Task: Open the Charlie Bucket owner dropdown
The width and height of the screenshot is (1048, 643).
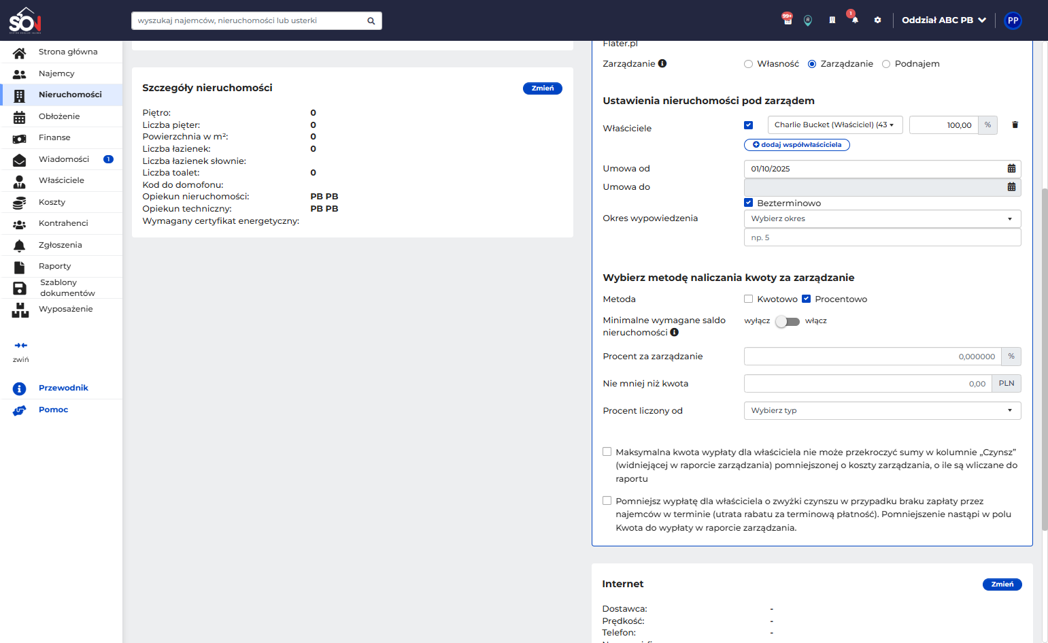Action: click(x=835, y=125)
